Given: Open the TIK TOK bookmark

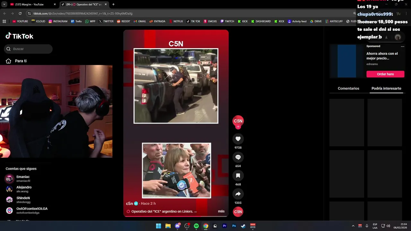Looking at the screenshot, I should pos(193,21).
